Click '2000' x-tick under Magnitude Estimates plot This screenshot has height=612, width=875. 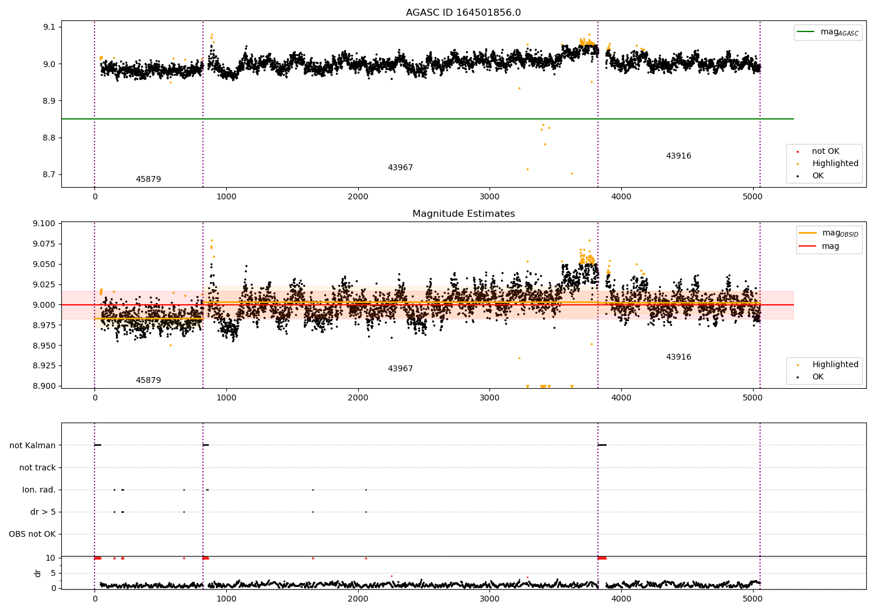click(x=358, y=398)
